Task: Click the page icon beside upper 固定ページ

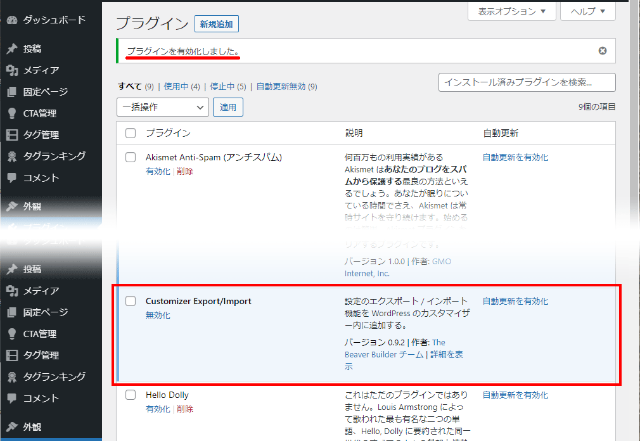Action: pos(11,92)
